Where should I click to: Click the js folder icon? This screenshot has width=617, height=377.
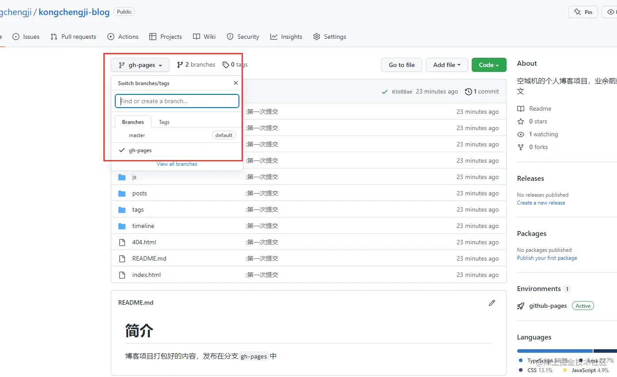pyautogui.click(x=122, y=177)
